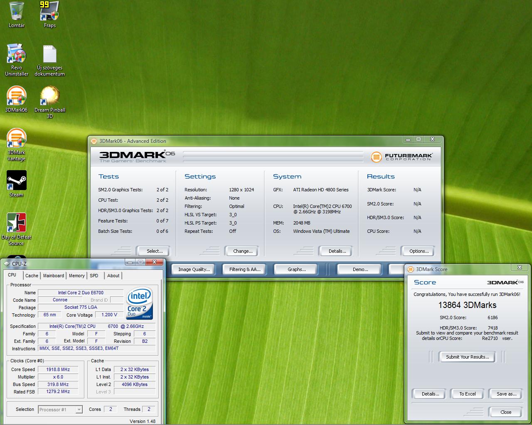Click the Rated FSB 1279.2 MHz value

pyautogui.click(x=58, y=391)
